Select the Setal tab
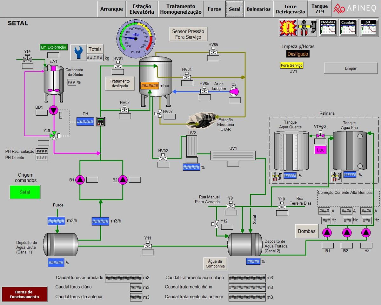Screen dimensions: 381x305 click(x=235, y=9)
